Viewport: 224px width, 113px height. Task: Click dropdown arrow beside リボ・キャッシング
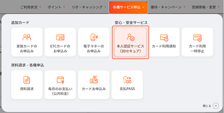pos(105,7)
